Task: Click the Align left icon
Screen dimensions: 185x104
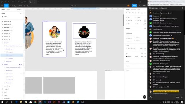Action: coord(127,13)
